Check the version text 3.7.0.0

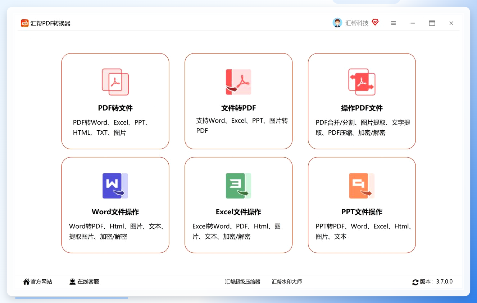click(444, 282)
